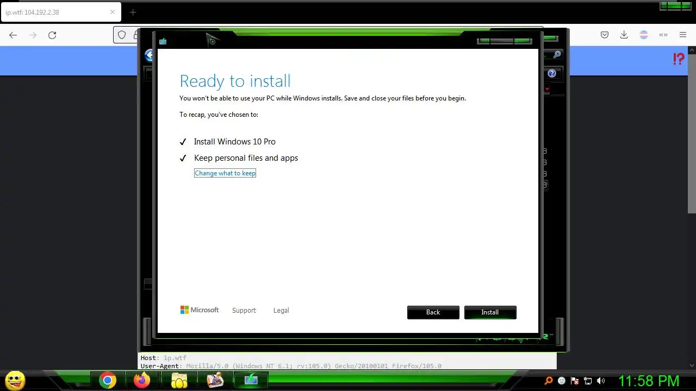Click the Keep personal files and apps text
Image resolution: width=696 pixels, height=391 pixels.
246,158
